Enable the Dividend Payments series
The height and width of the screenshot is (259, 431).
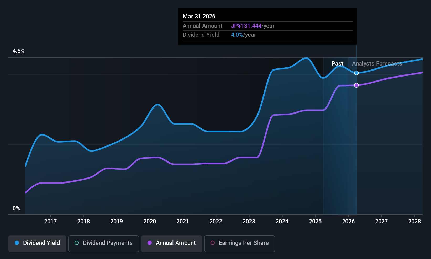coord(104,244)
